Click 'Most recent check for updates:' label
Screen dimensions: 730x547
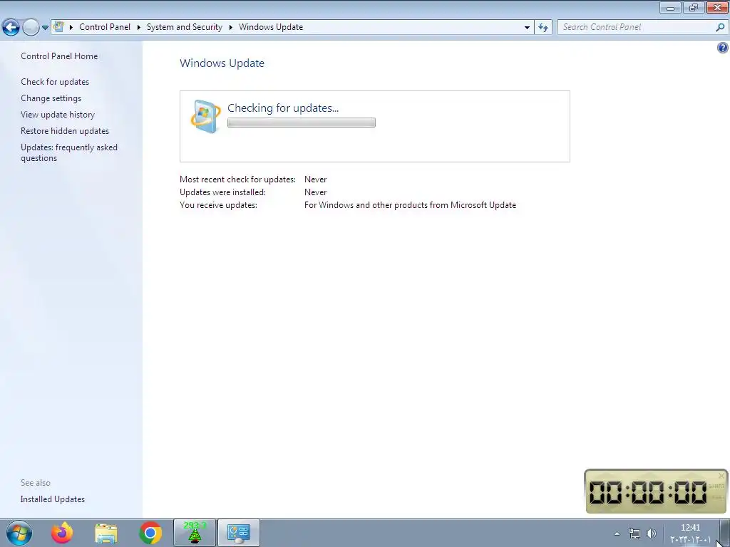pyautogui.click(x=237, y=179)
